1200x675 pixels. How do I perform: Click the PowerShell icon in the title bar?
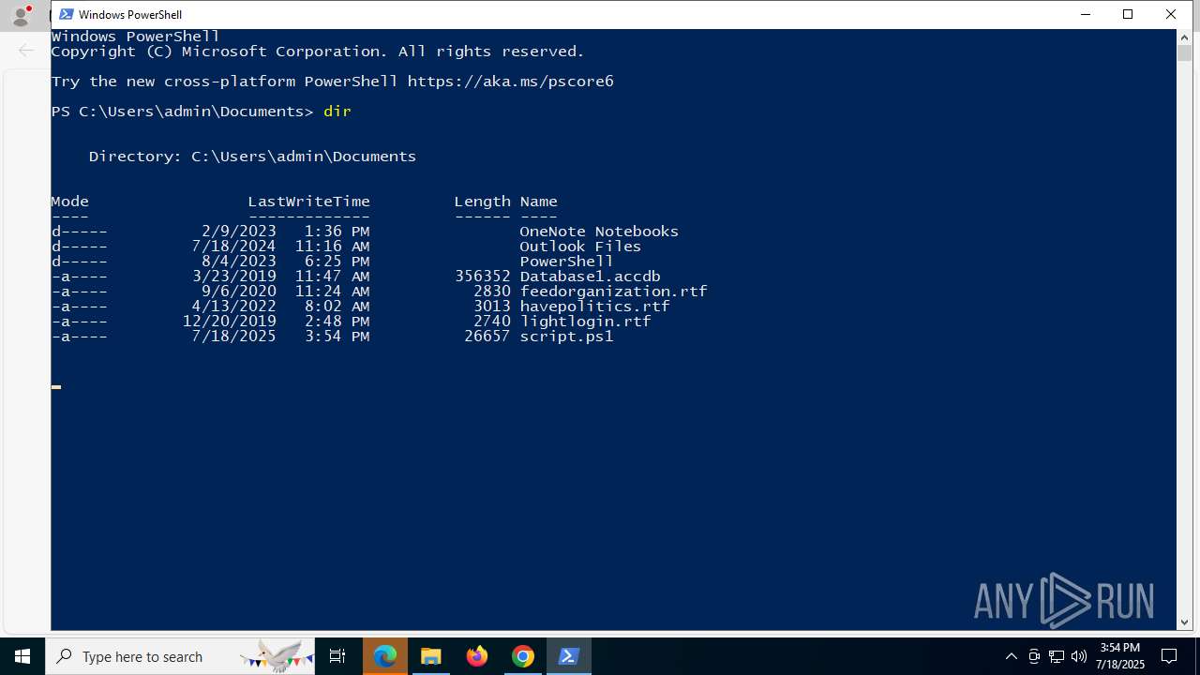pyautogui.click(x=67, y=14)
